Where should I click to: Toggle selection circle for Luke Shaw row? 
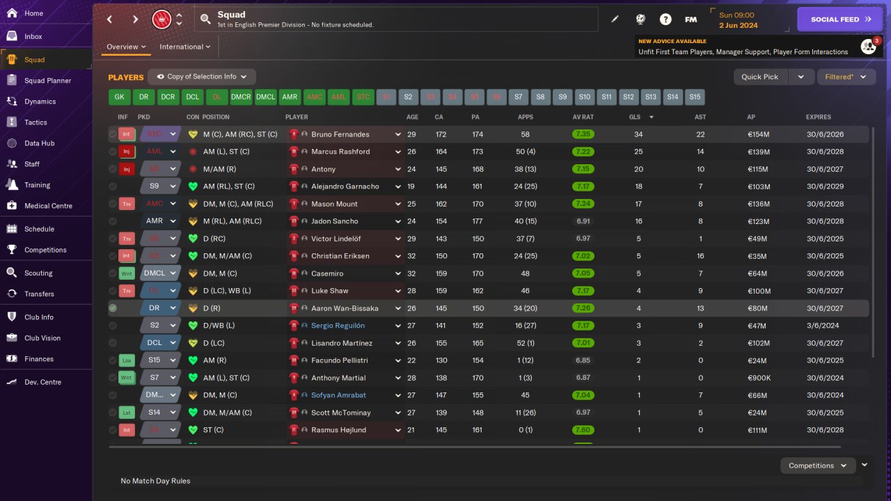coord(113,291)
